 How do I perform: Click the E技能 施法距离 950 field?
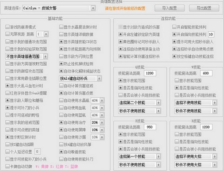(150, 127)
